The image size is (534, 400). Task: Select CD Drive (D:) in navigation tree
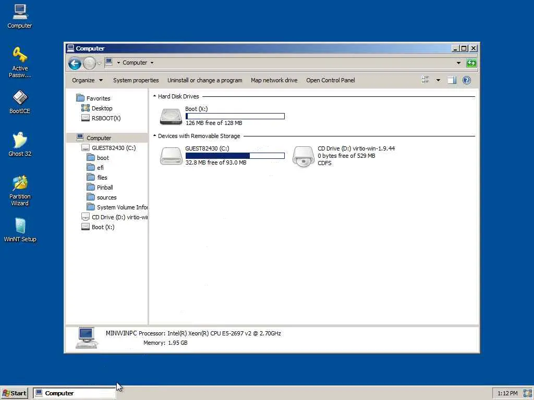coord(114,217)
